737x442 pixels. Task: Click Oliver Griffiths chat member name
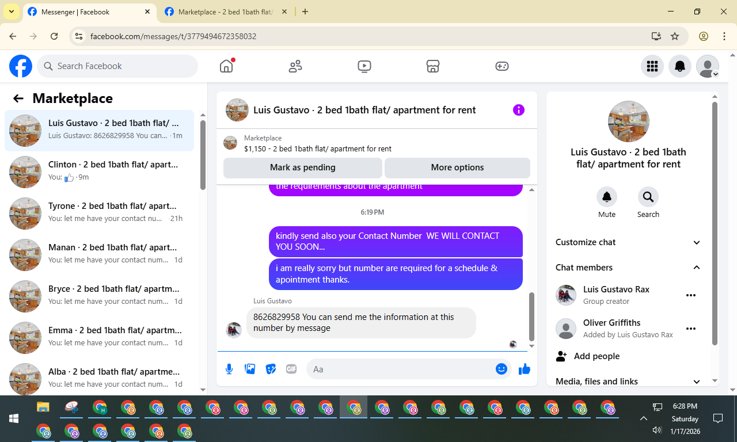tap(611, 323)
